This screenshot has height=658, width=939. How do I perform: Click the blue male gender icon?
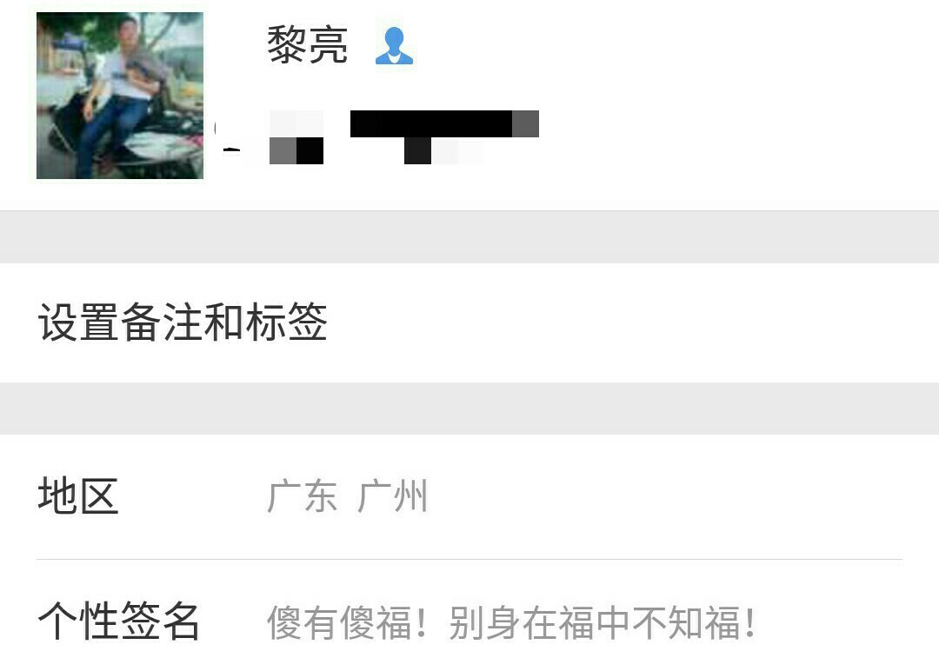click(394, 45)
